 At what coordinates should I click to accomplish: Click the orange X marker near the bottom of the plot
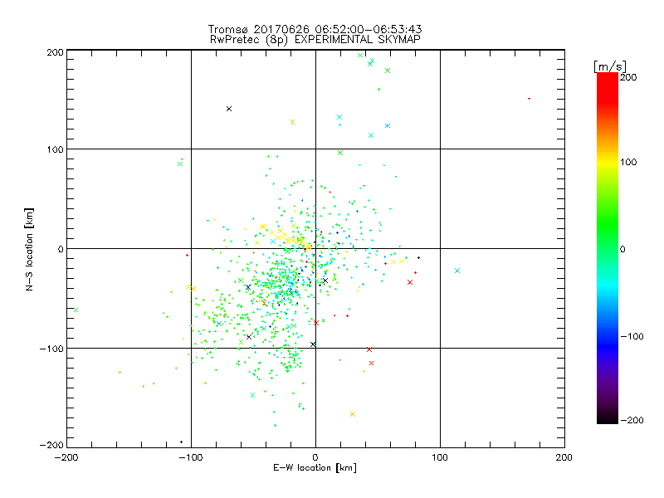[353, 414]
